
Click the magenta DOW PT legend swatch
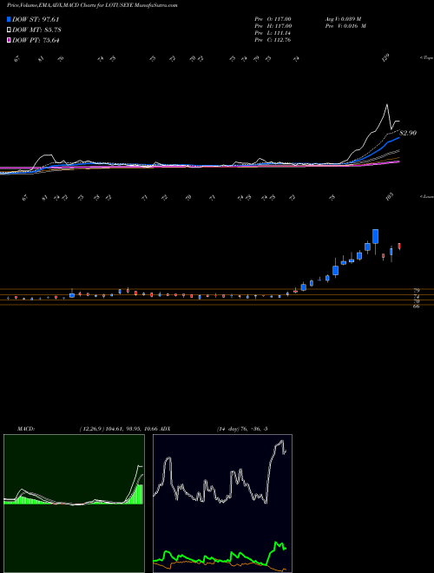click(x=10, y=40)
